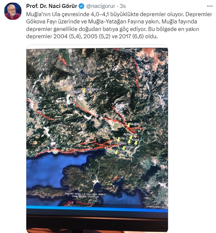Viewport: 216px width, 233px height.
Task: Click the Elmalı yellow pin marker
Action: pyautogui.click(x=124, y=148)
